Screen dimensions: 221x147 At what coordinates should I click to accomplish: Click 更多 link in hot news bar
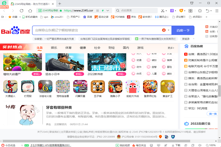[x=171, y=48]
